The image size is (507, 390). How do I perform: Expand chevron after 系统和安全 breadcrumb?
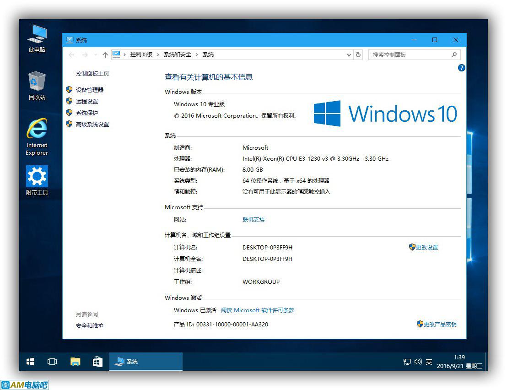click(x=197, y=54)
